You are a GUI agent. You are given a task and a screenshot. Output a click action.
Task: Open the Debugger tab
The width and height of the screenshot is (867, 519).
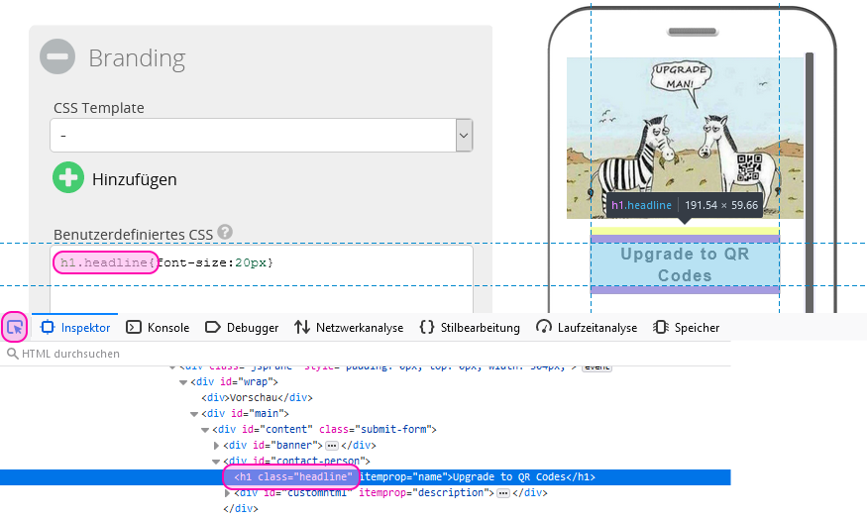242,328
